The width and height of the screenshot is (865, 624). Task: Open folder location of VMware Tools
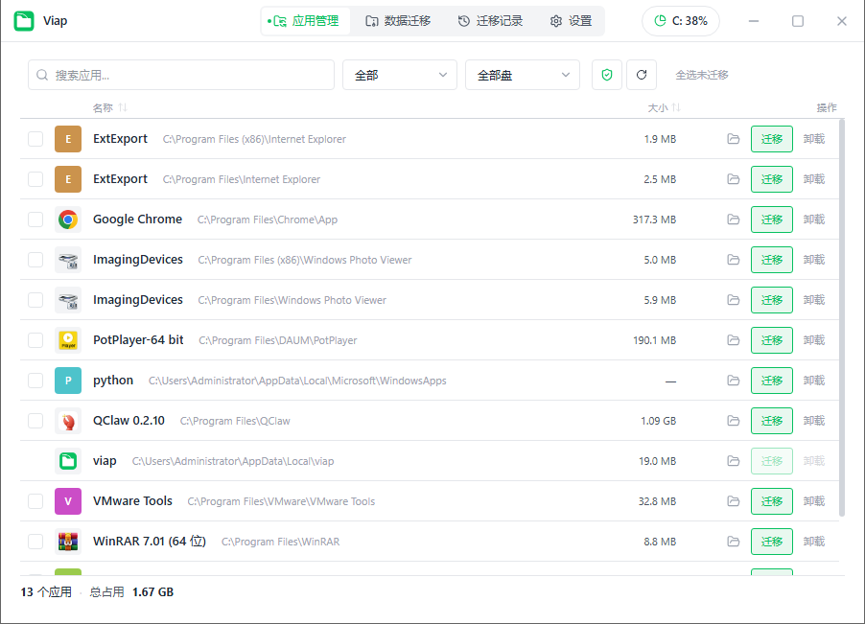pos(734,501)
